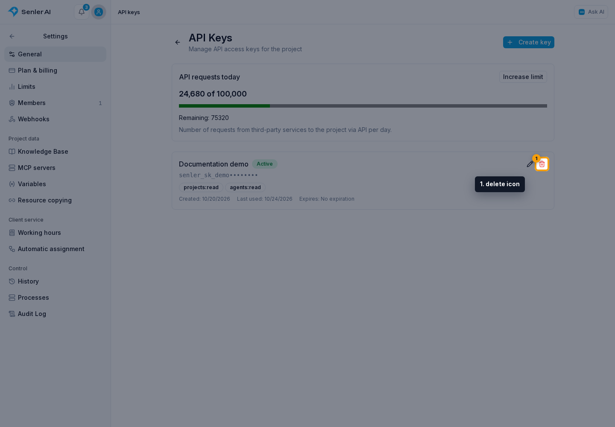Click the Active status badge

click(265, 164)
